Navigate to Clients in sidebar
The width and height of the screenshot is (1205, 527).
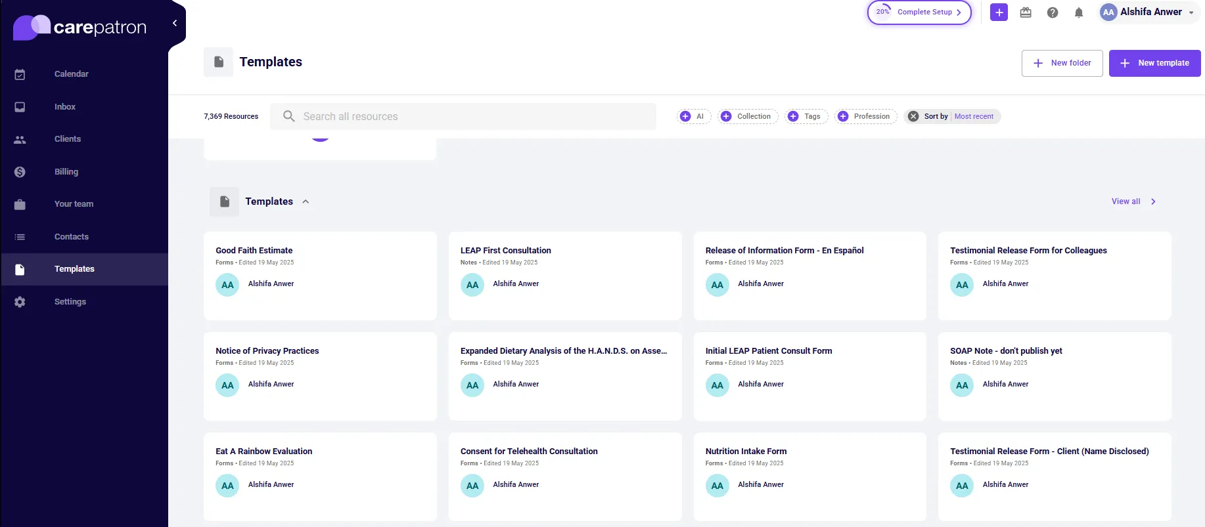coord(67,139)
